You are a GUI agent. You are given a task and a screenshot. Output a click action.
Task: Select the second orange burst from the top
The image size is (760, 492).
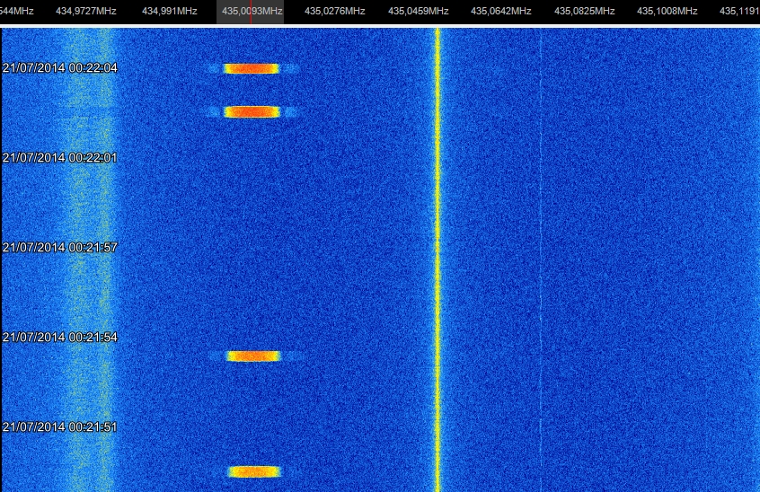(x=252, y=112)
